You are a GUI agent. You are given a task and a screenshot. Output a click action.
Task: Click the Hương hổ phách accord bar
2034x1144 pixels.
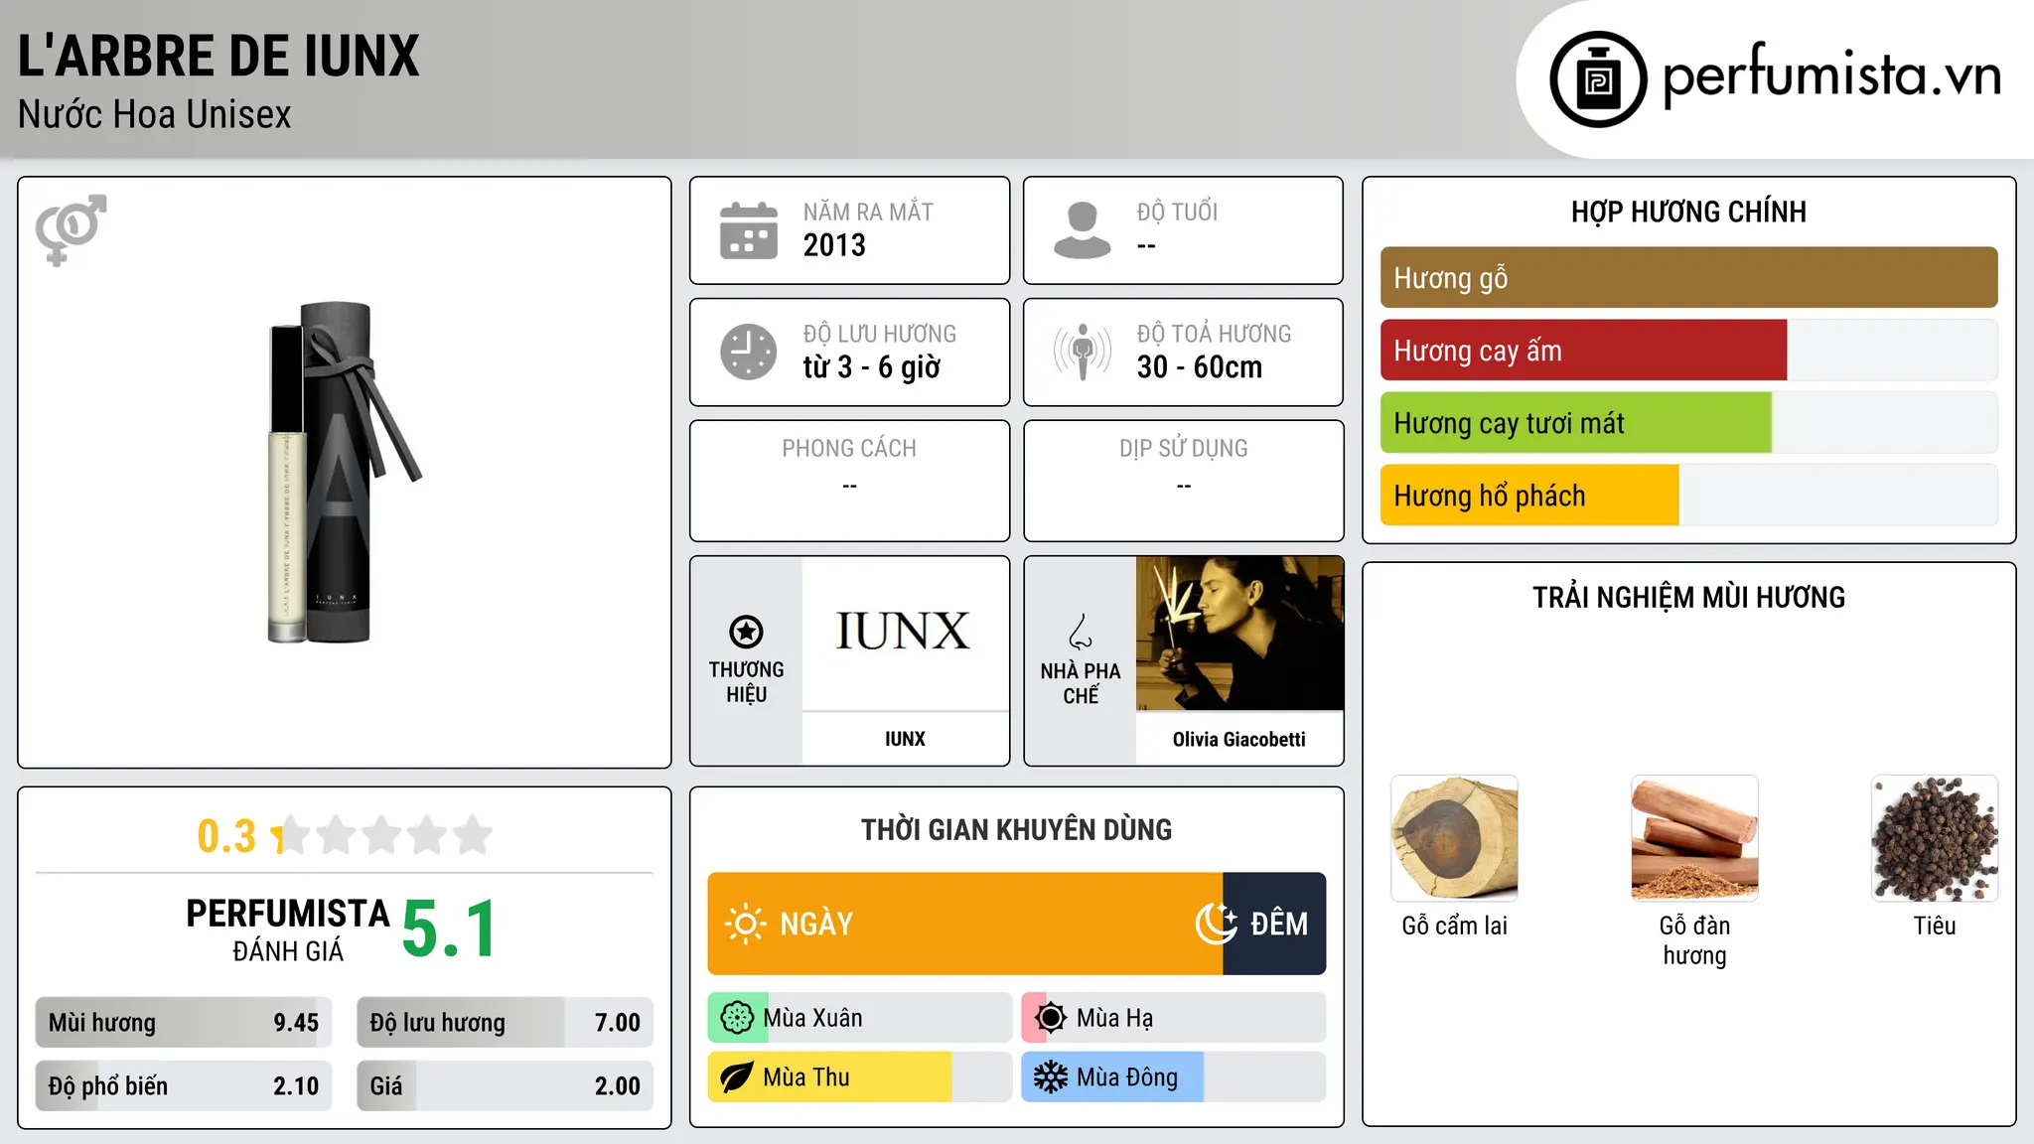[1688, 495]
